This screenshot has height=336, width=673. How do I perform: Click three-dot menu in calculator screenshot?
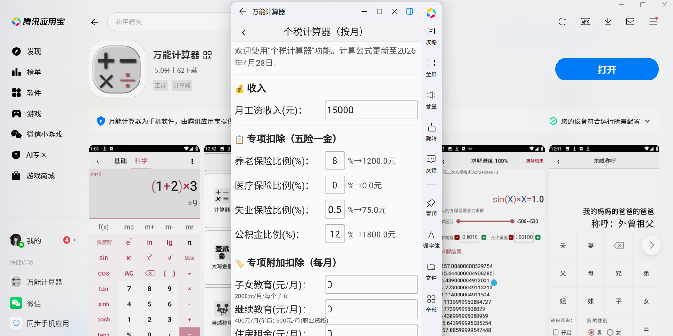[192, 161]
